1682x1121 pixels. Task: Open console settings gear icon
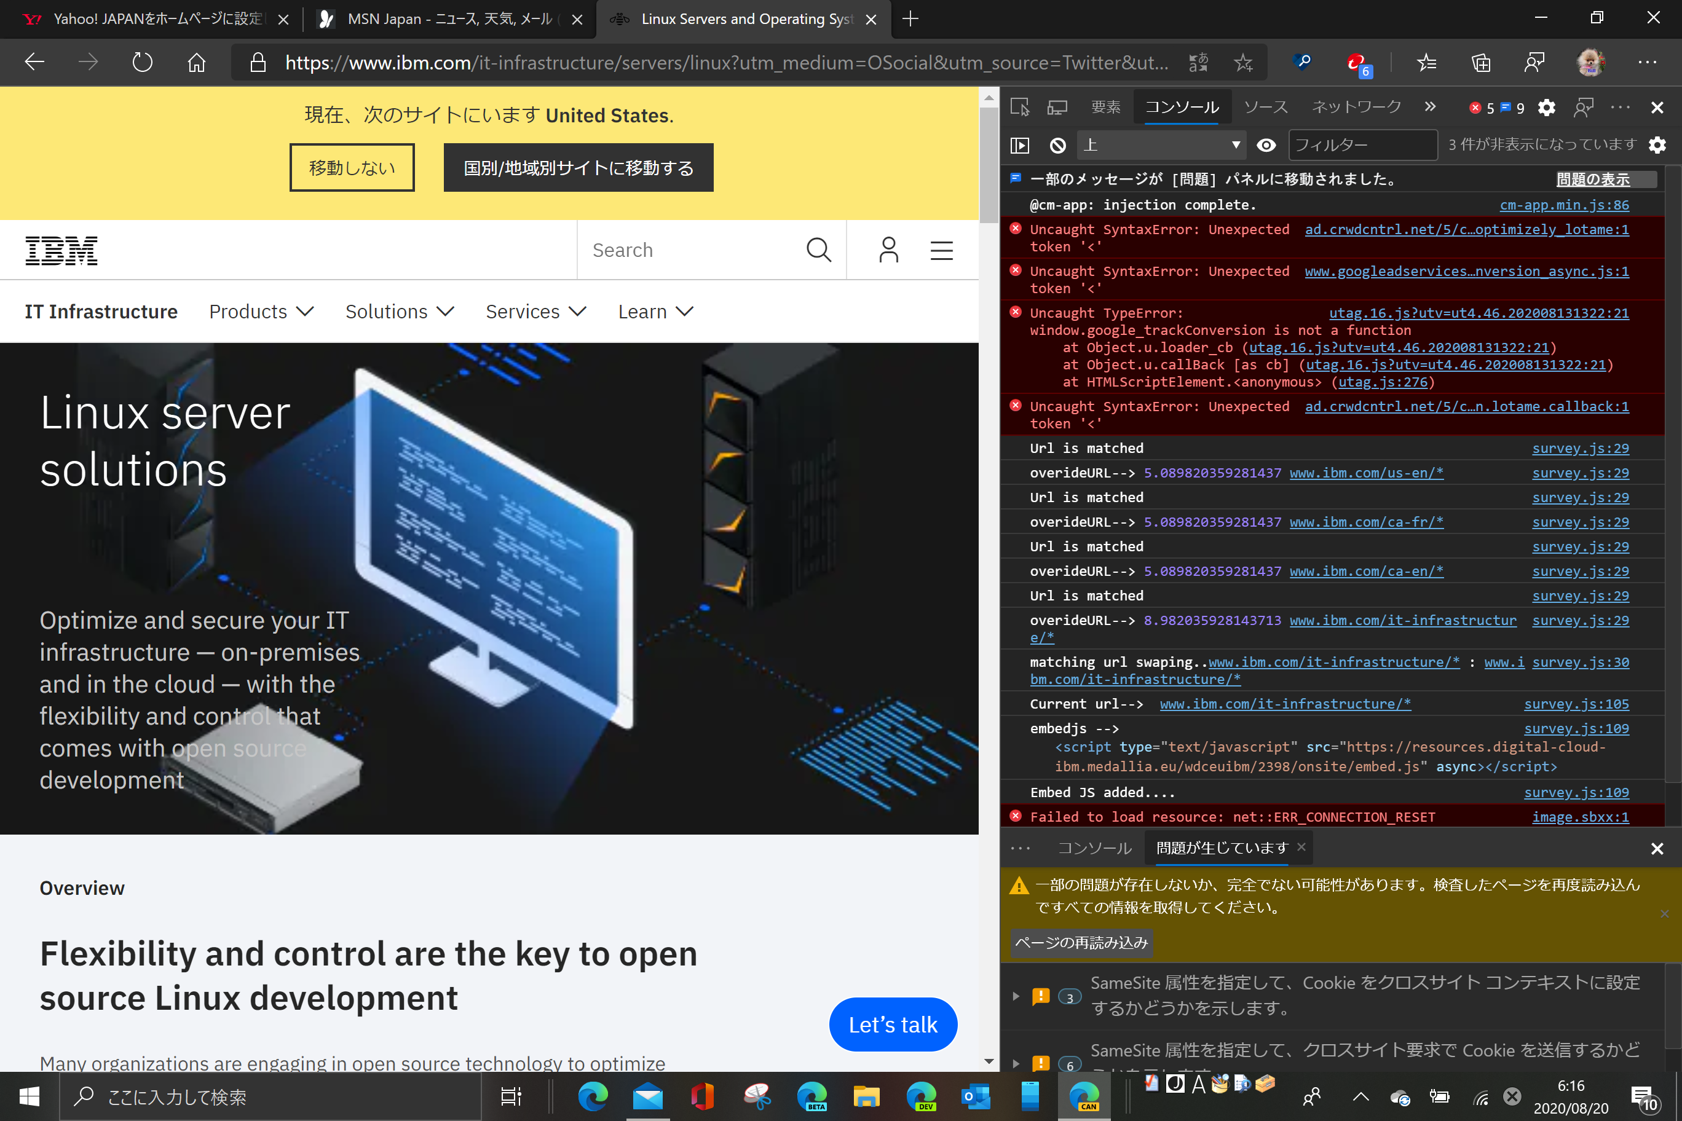tap(1657, 145)
